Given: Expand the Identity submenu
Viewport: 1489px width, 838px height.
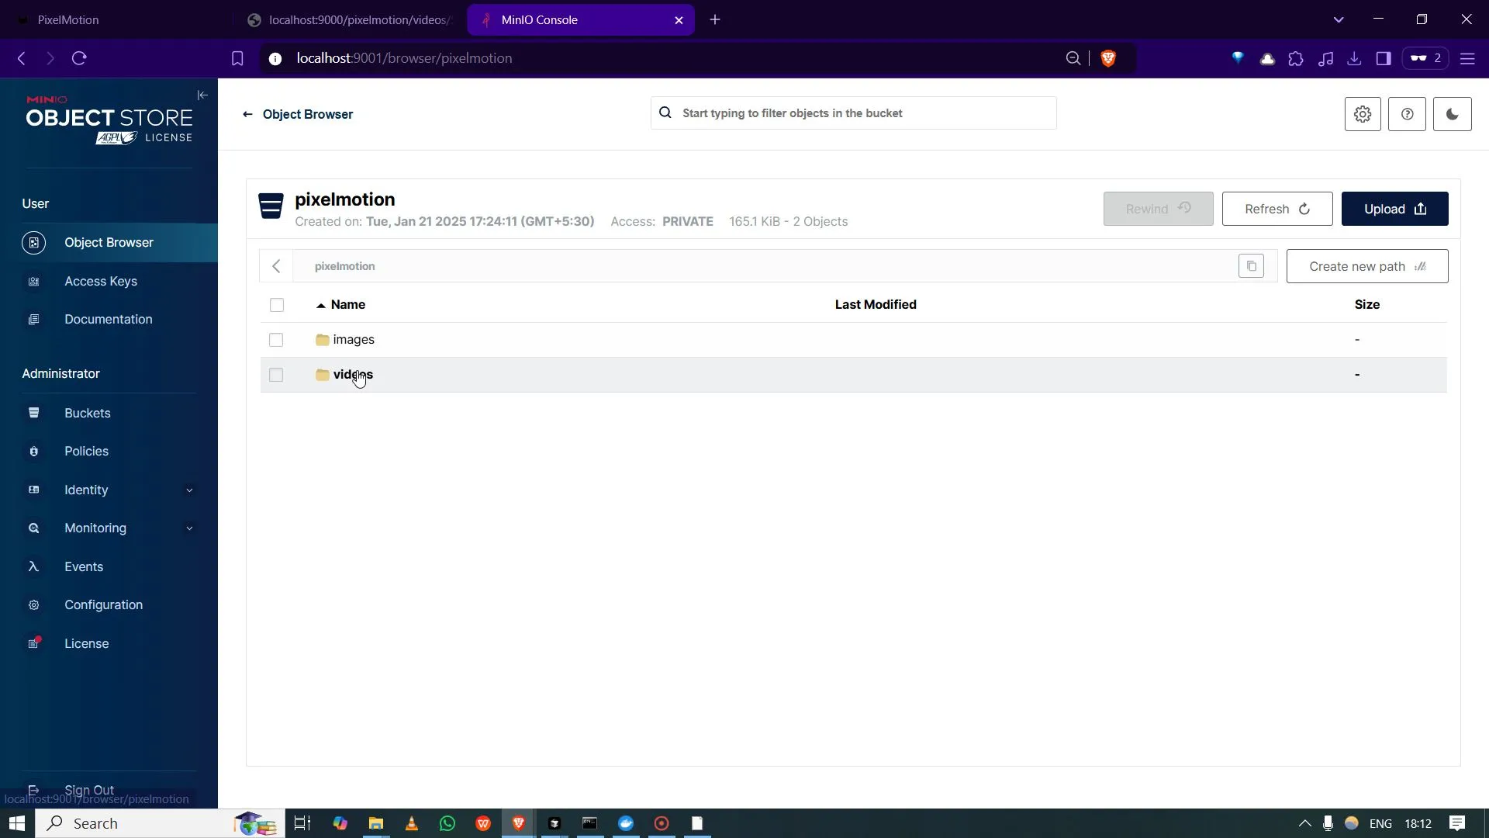Looking at the screenshot, I should 189,490.
